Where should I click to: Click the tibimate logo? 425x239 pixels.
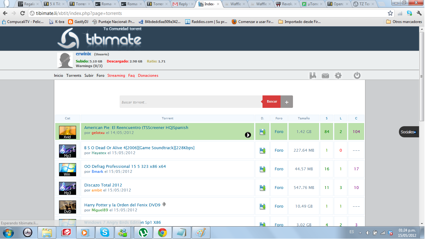click(x=99, y=38)
